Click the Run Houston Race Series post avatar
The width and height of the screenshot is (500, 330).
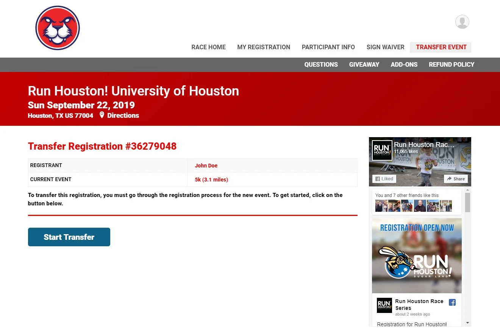[x=384, y=305]
